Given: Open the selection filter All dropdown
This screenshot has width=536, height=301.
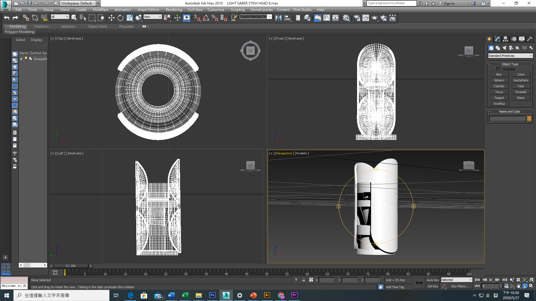Looking at the screenshot, I should [60, 17].
